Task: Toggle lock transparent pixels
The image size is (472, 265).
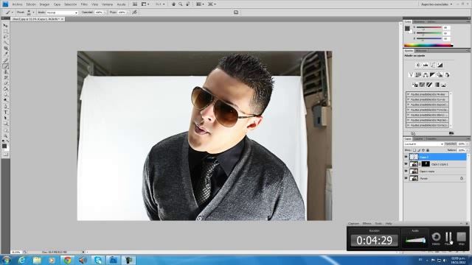Action: pyautogui.click(x=414, y=150)
